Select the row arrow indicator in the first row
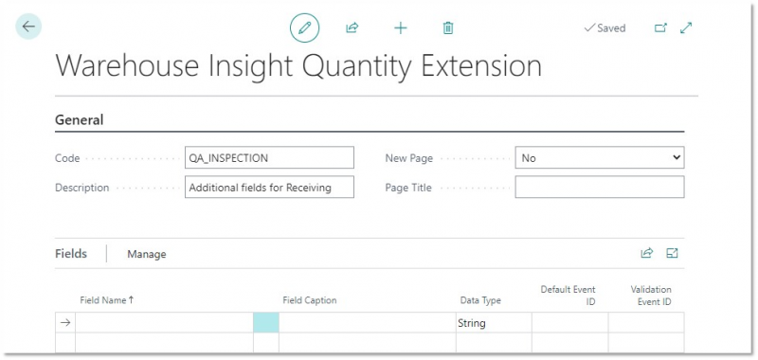Viewport: 758px width, 360px height. tap(65, 322)
